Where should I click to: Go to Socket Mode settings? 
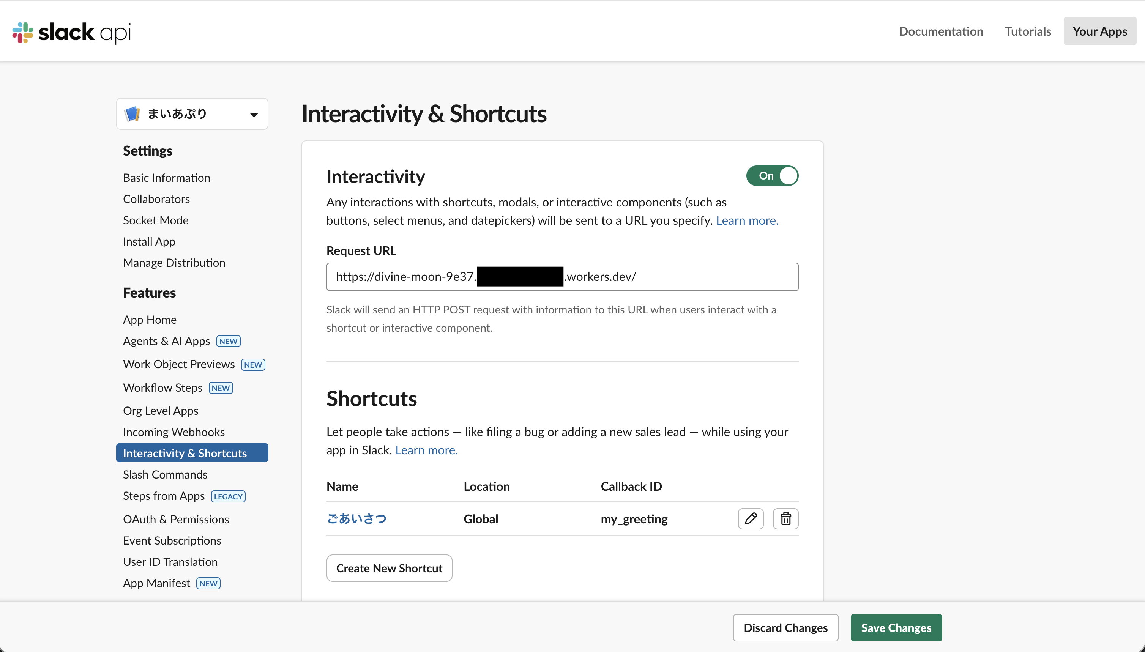(155, 220)
